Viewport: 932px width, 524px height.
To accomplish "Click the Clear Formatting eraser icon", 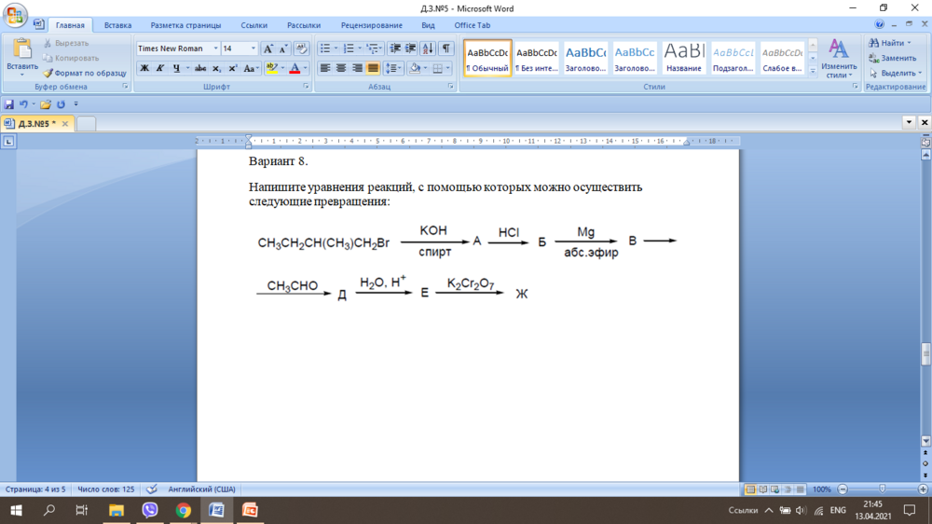I will click(x=301, y=48).
